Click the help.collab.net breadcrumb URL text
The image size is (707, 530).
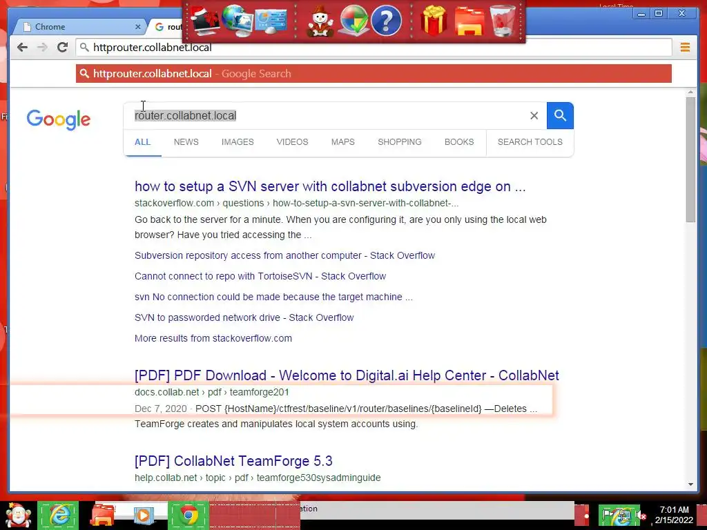[x=258, y=478]
